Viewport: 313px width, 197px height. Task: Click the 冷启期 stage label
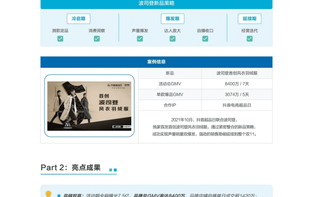click(79, 19)
